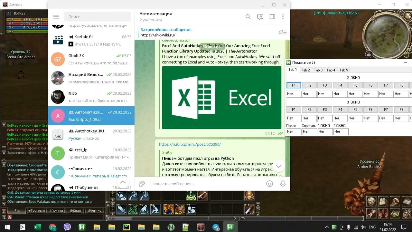The image size is (412, 232).
Task: Open Google Chrome from the taskbar
Action: coord(52,227)
